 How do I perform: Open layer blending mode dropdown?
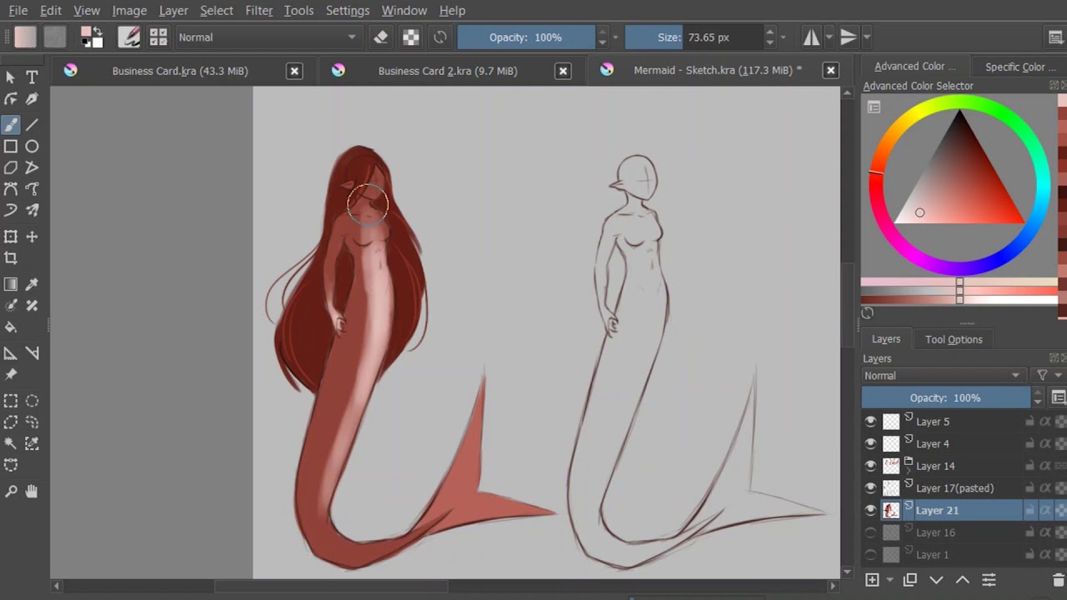pos(942,376)
